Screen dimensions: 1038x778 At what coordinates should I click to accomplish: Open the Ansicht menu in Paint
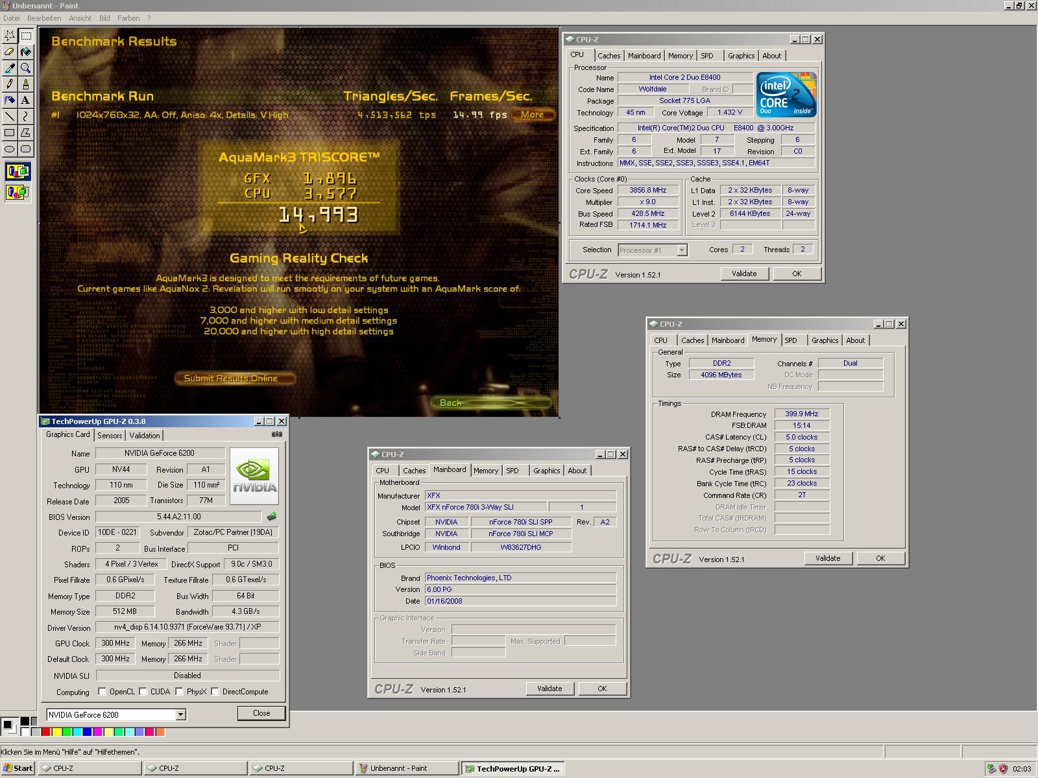tap(80, 18)
